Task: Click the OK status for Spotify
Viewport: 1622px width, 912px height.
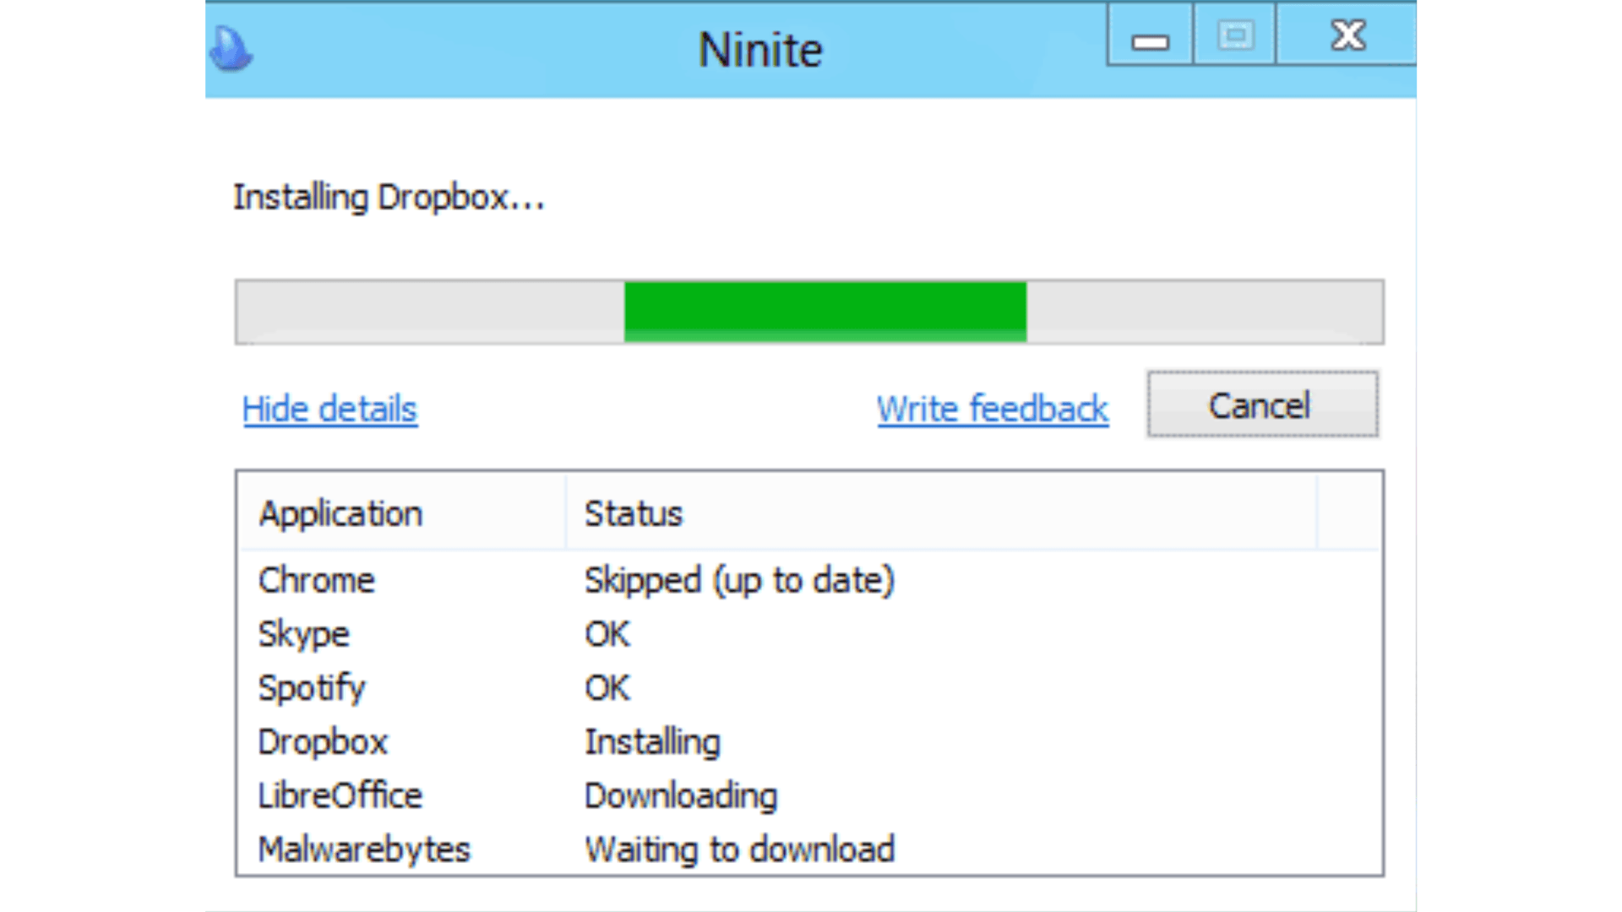Action: [x=607, y=688]
